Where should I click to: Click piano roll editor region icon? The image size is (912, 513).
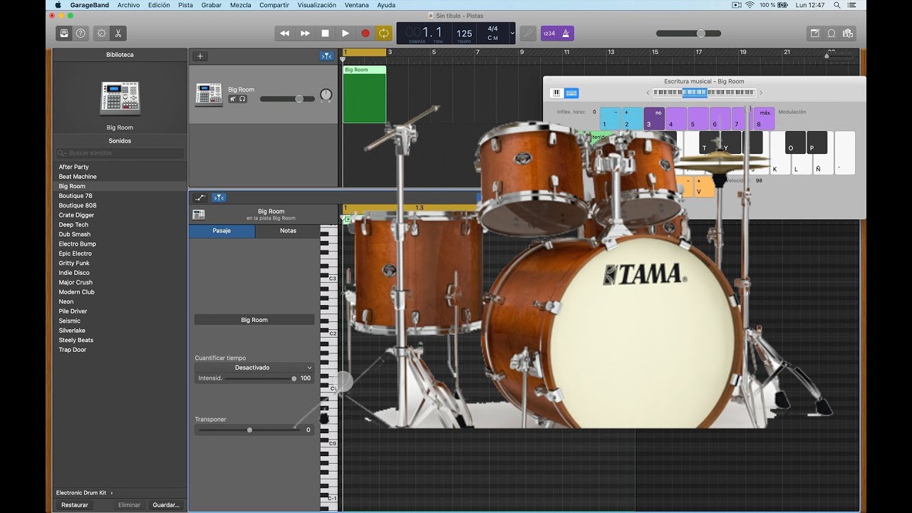click(199, 214)
